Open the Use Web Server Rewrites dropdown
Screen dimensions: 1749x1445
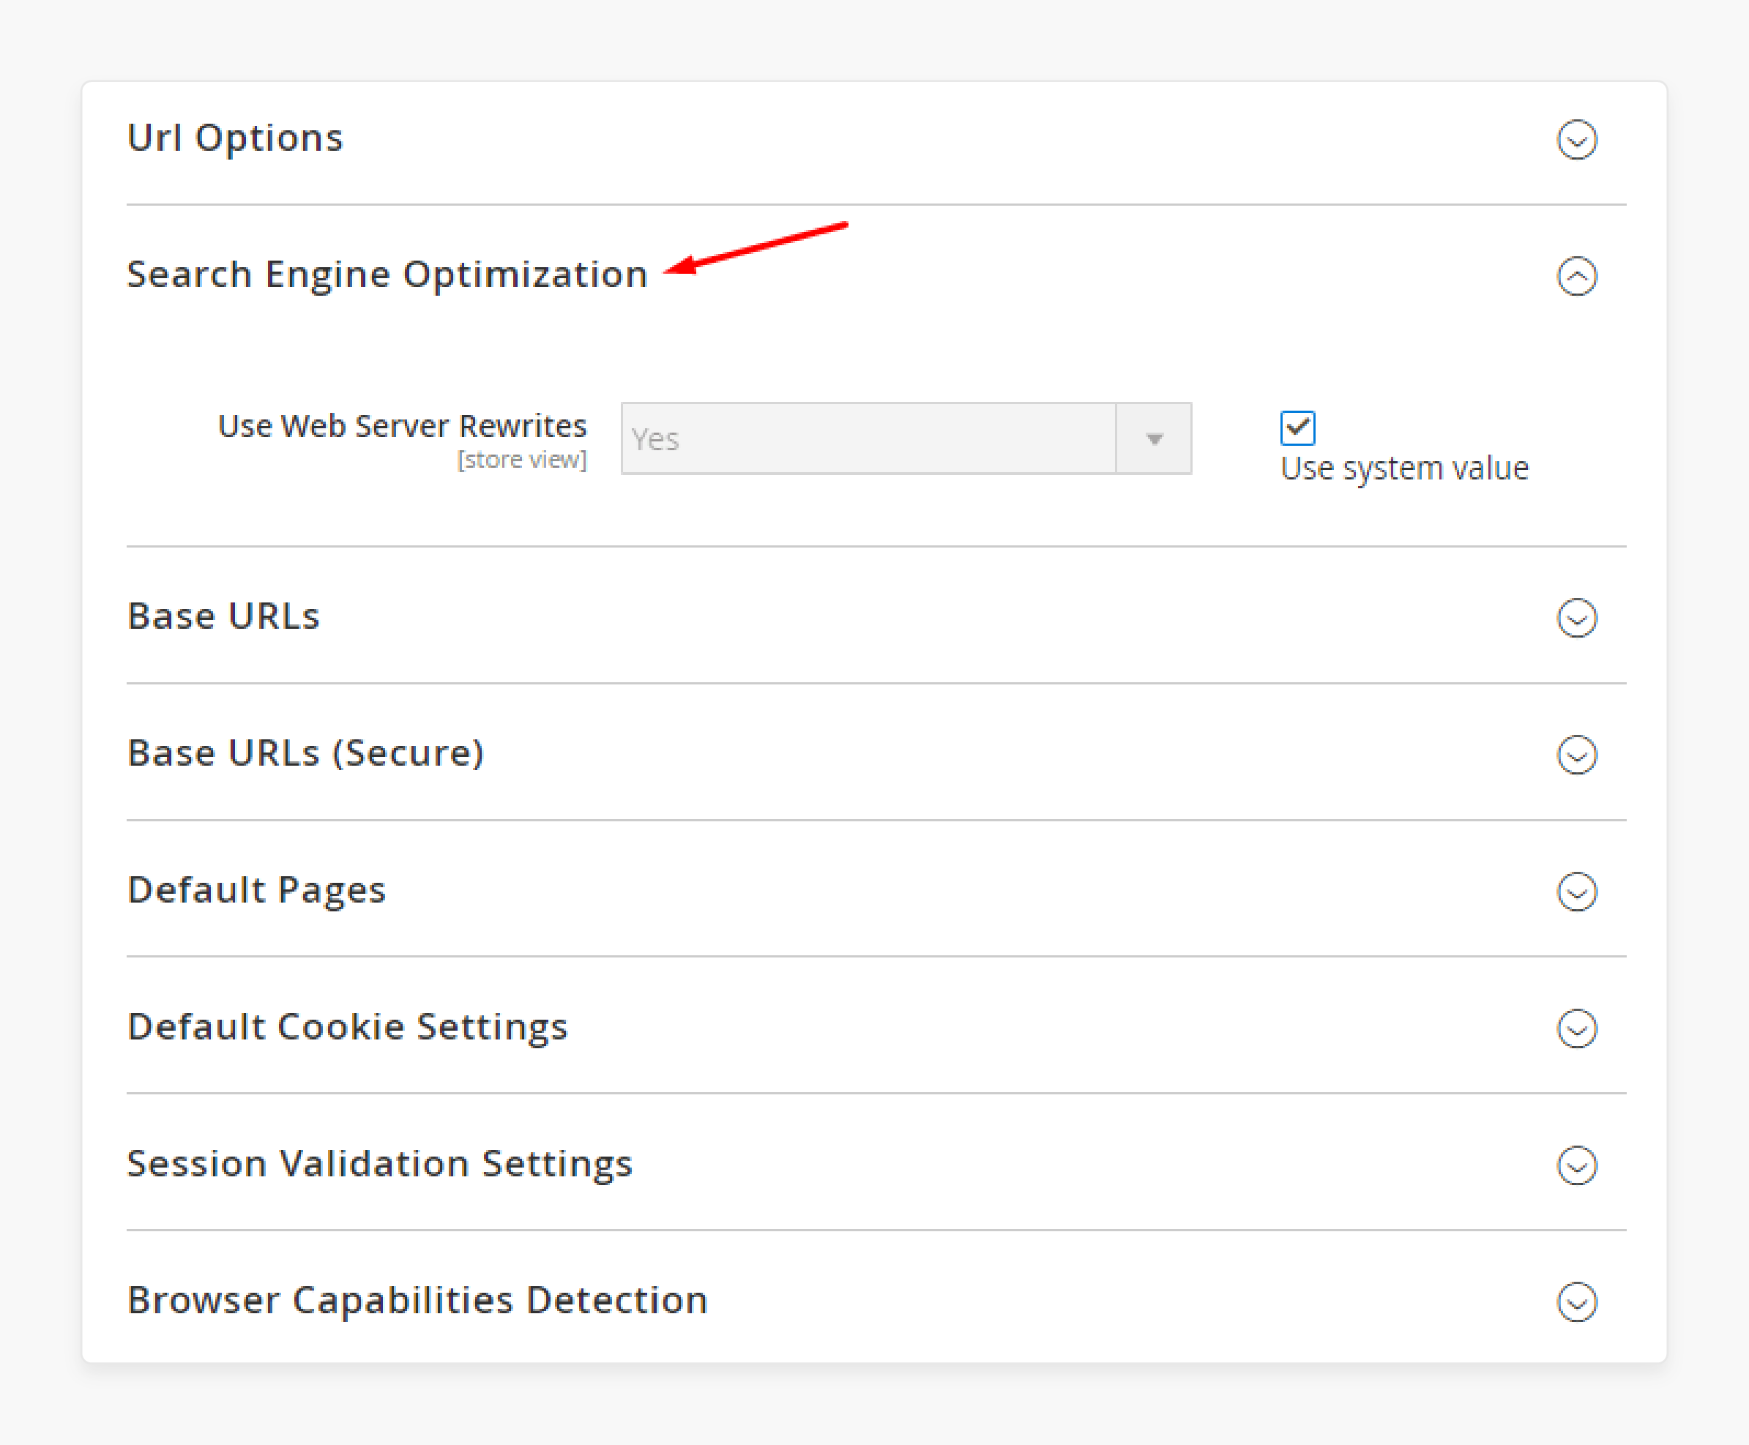906,438
